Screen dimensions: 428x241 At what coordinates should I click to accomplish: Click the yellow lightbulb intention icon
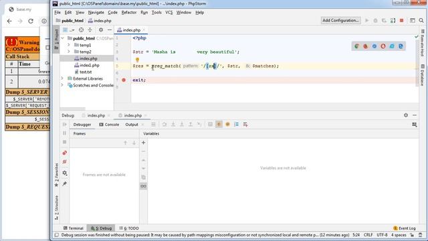click(137, 60)
